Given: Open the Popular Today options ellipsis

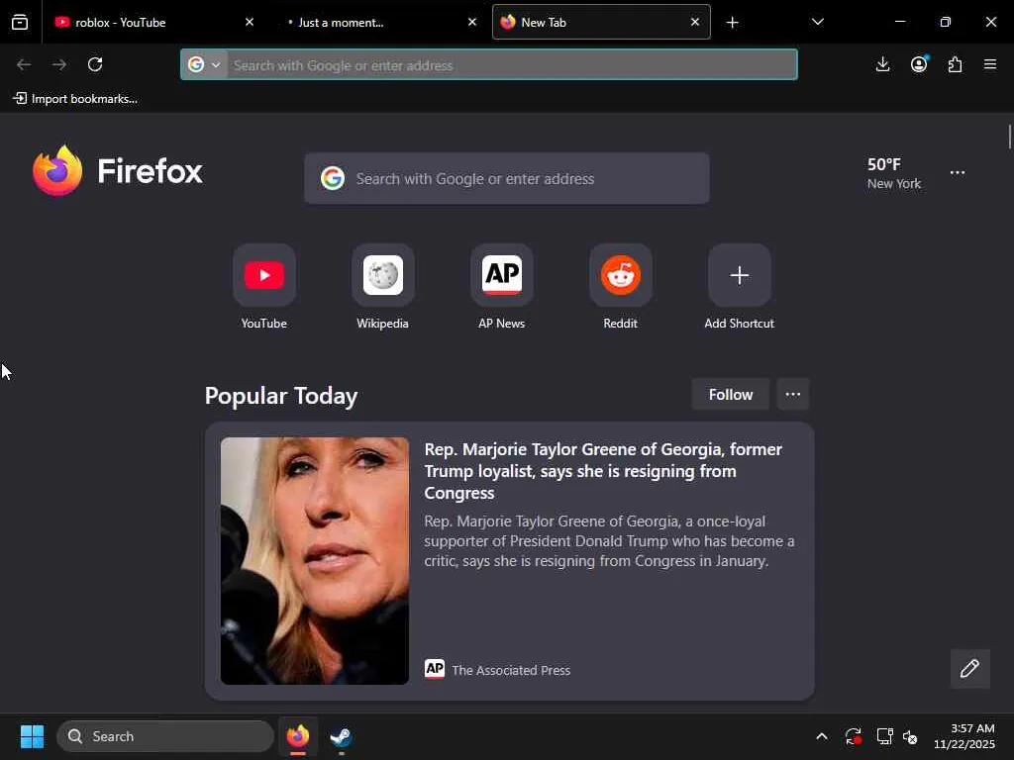Looking at the screenshot, I should [x=793, y=394].
